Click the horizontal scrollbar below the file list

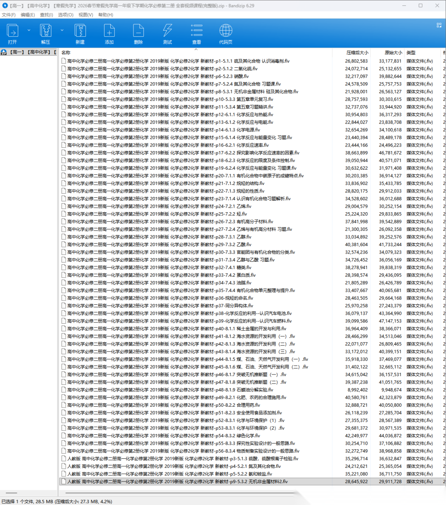pyautogui.click(x=178, y=493)
